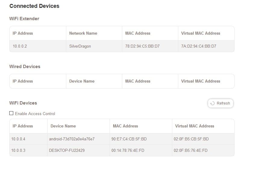The image size is (265, 169).
Task: Click MAC address 90:E7:C4:CB:5F:BD
Action: (x=129, y=139)
